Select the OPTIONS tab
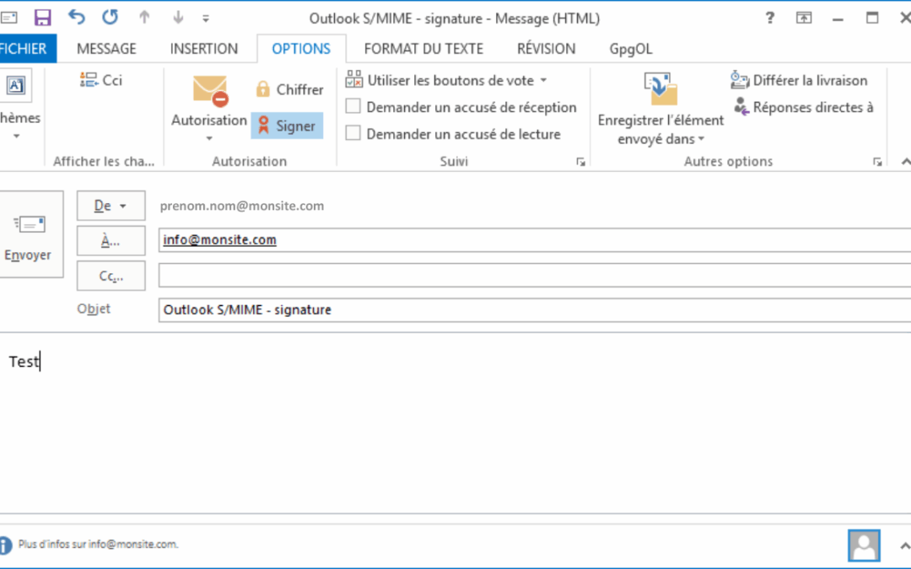Image resolution: width=911 pixels, height=569 pixels. tap(301, 48)
